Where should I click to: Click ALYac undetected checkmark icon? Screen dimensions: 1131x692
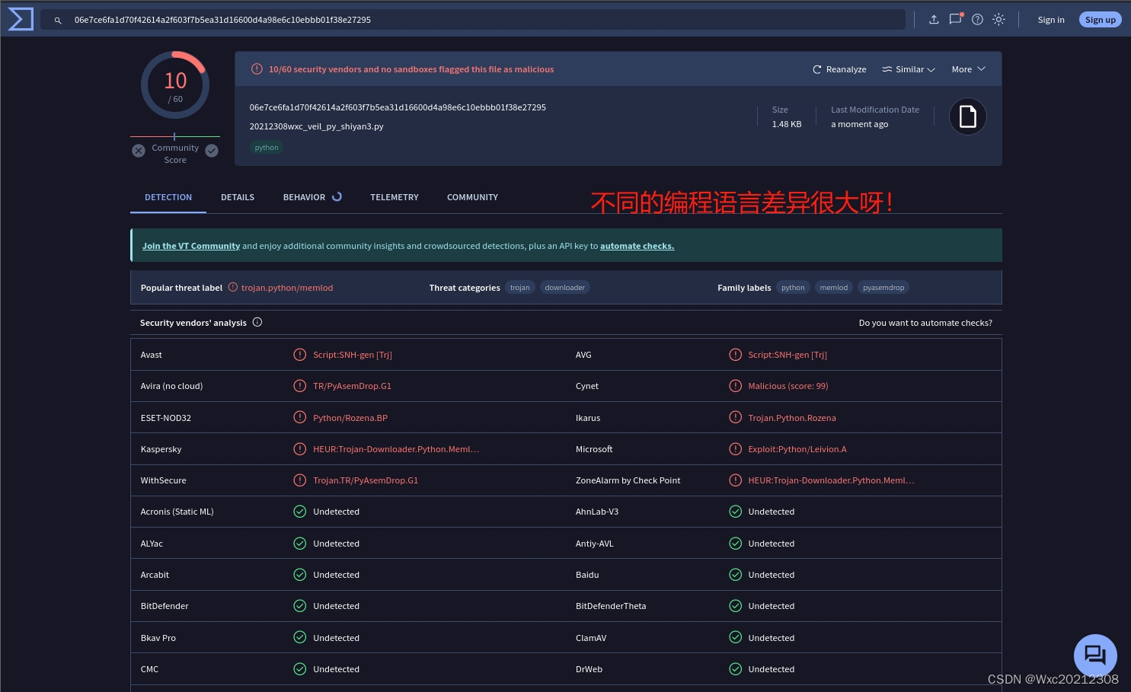(300, 544)
